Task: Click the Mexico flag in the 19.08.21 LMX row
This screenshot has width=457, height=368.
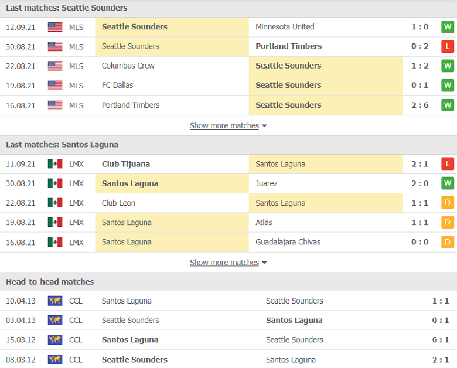Action: pos(55,223)
